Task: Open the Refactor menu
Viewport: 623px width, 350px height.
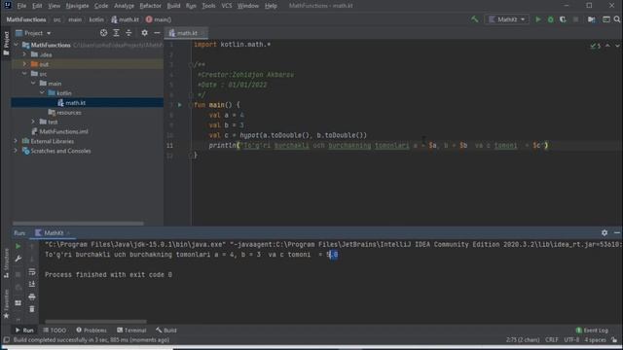Action: click(151, 6)
